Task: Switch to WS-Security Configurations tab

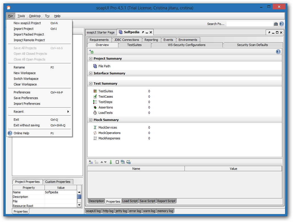Action: [187, 45]
